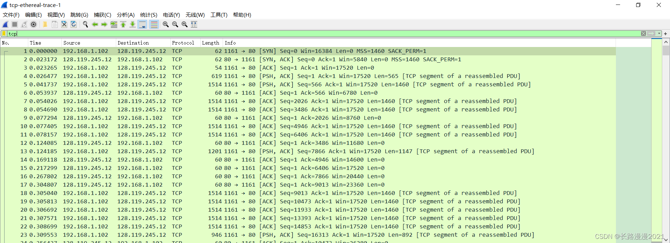Open the 电话(Y) menu

(171, 15)
